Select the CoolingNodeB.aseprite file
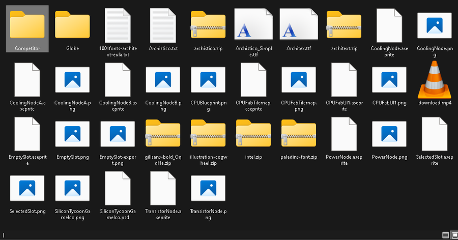This screenshot has height=240, width=458. pos(118,86)
